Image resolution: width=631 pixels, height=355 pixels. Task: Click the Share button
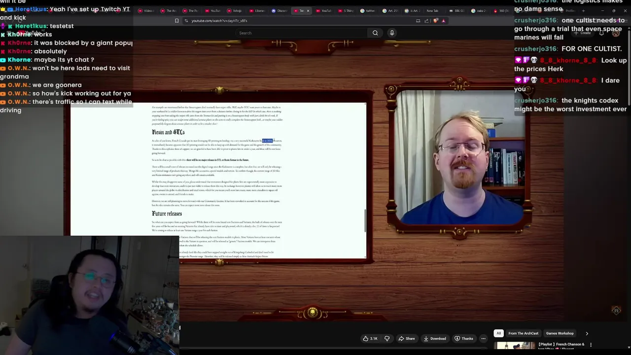pos(407,339)
